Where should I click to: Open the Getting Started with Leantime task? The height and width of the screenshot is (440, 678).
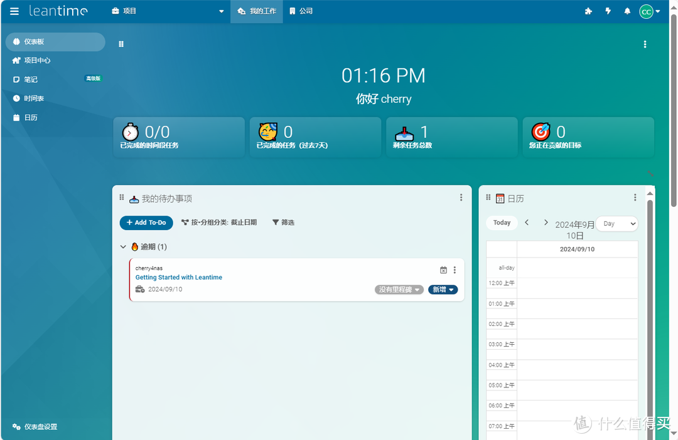[x=178, y=277]
